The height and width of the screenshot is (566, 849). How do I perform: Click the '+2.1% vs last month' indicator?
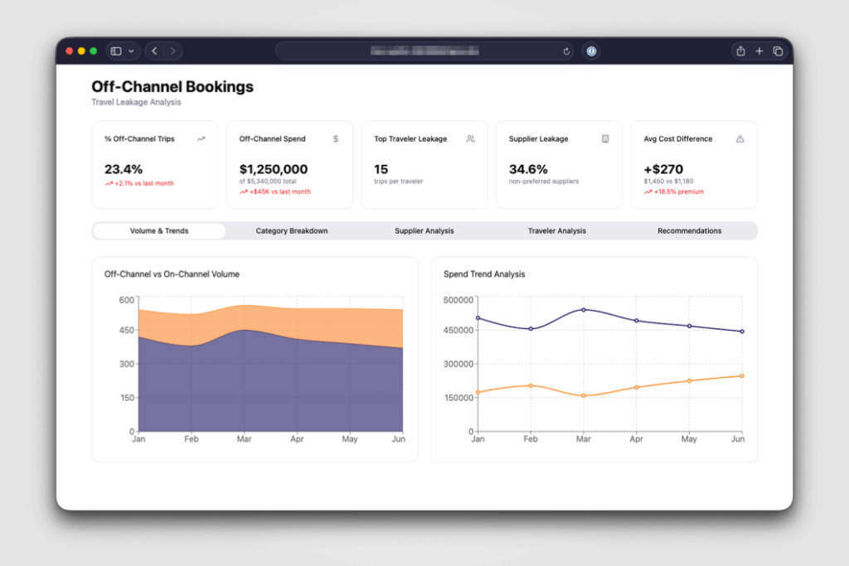139,183
